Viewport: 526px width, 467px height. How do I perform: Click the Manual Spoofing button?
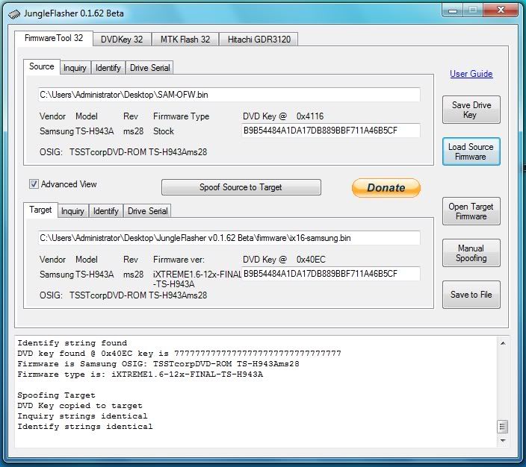(471, 253)
